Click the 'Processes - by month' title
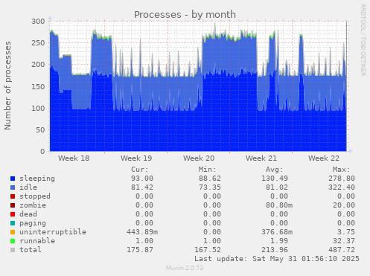The image size is (370, 276). (x=185, y=15)
